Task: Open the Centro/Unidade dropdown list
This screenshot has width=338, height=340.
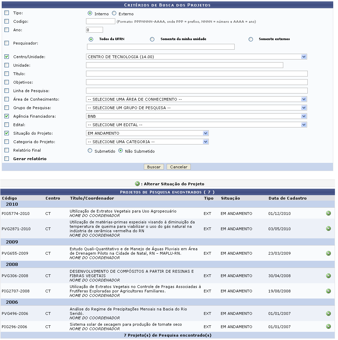Action: pos(197,57)
